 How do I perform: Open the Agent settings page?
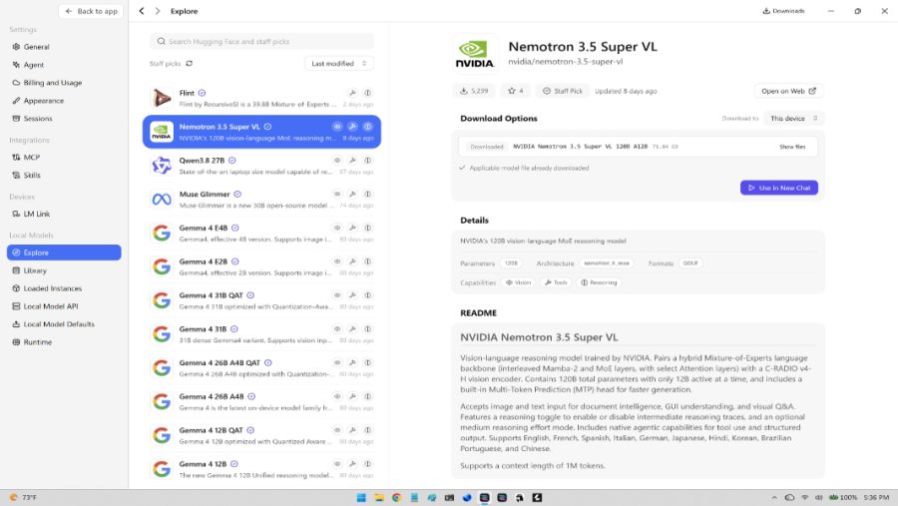click(33, 65)
